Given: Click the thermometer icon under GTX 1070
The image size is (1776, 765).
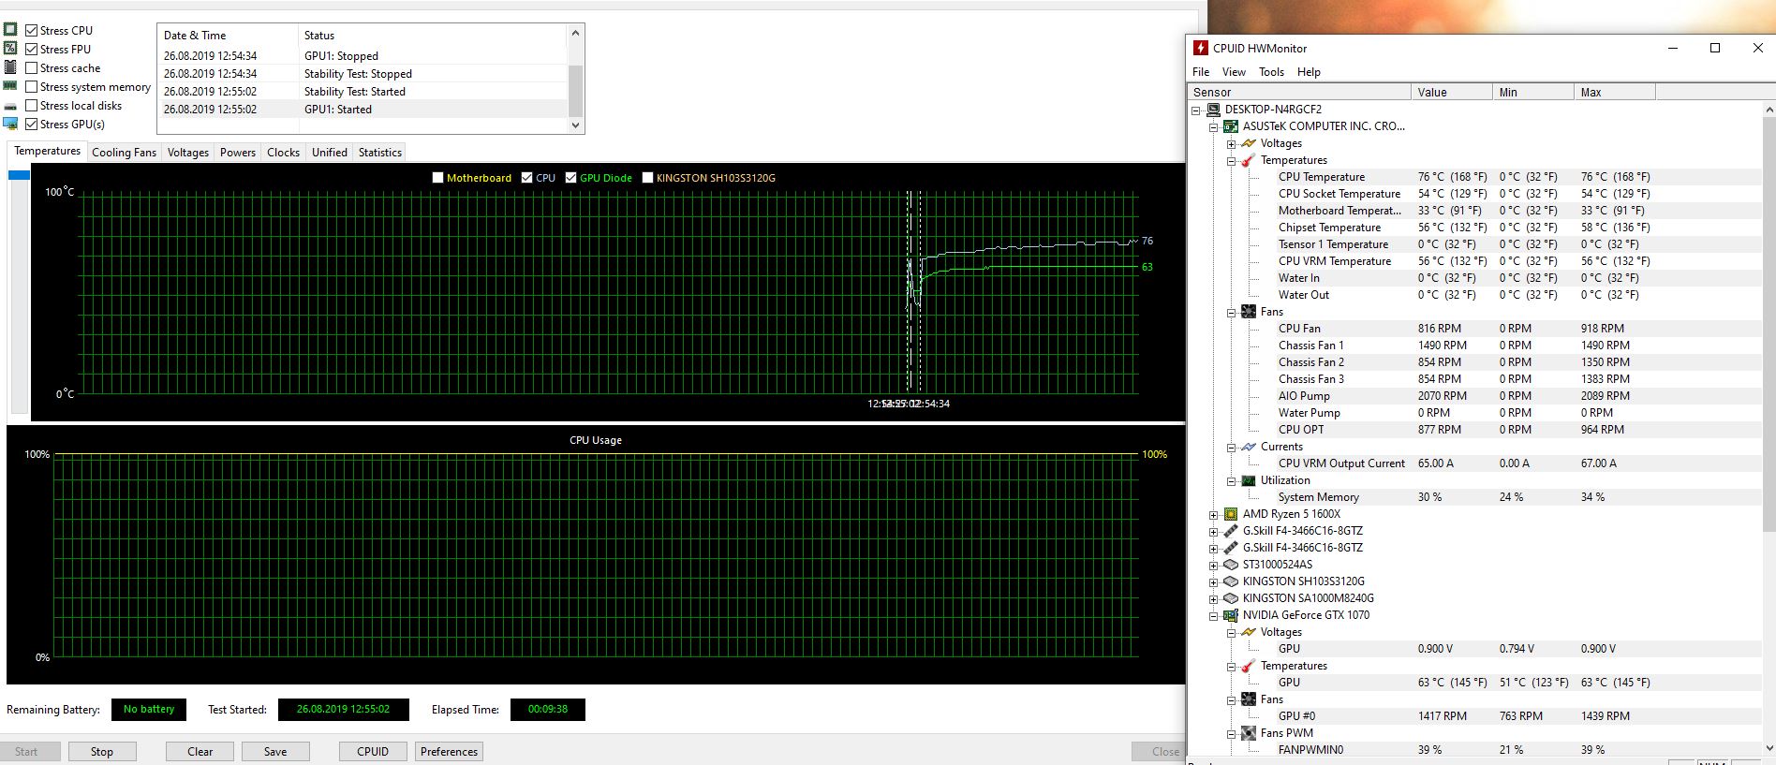Looking at the screenshot, I should (x=1249, y=666).
